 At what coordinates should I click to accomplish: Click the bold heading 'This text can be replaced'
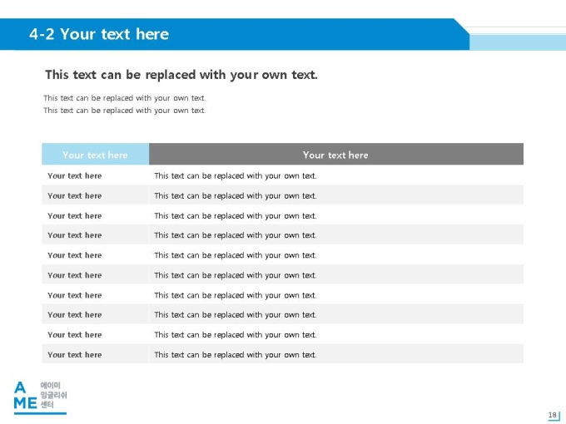pyautogui.click(x=181, y=75)
